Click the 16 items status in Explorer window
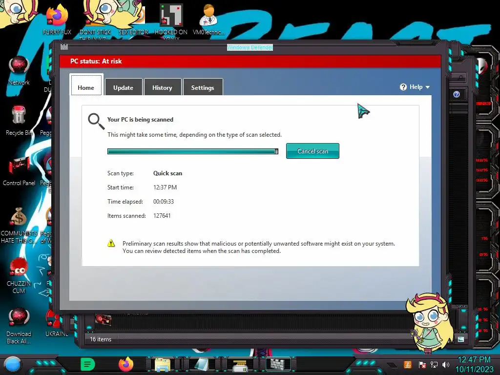 101,339
